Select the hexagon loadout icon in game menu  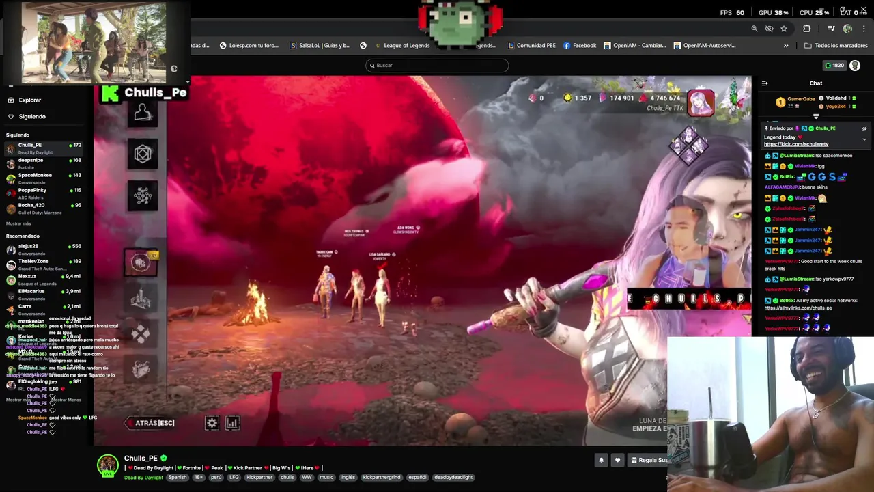(x=143, y=154)
